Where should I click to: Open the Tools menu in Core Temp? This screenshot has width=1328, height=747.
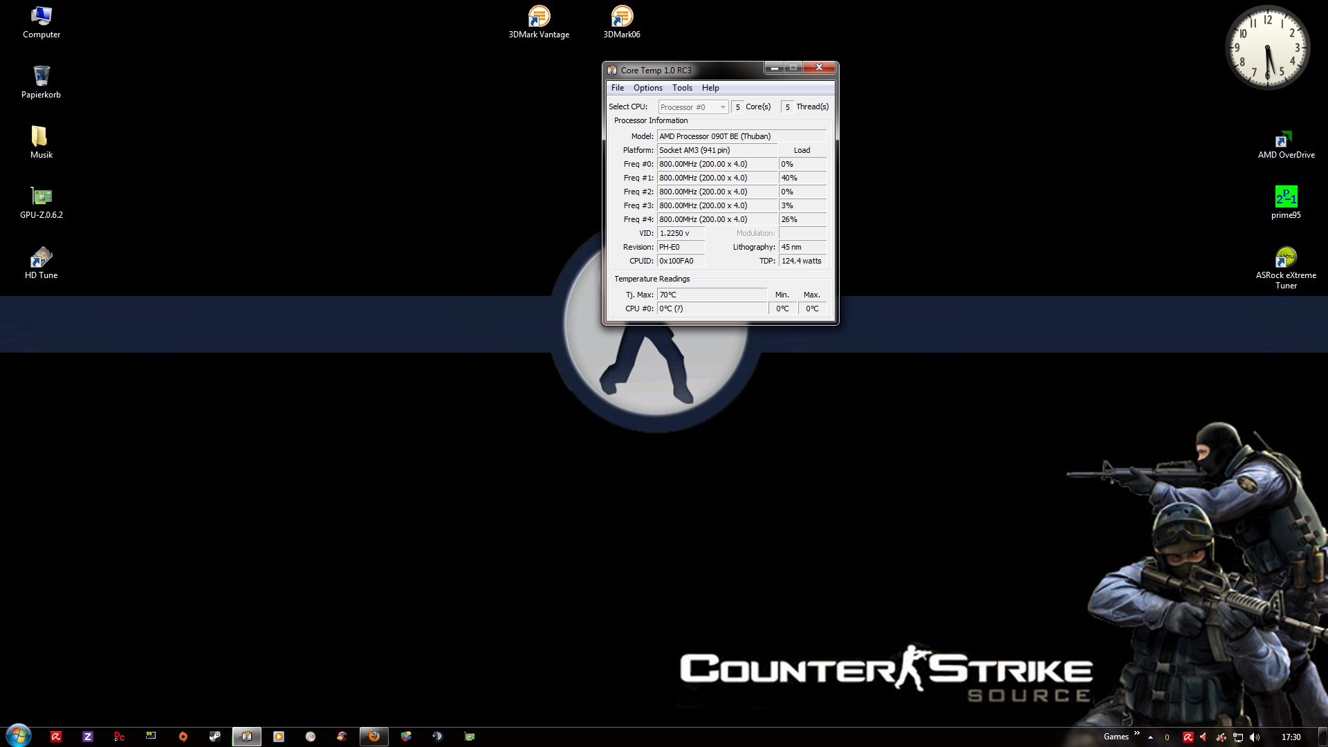682,88
